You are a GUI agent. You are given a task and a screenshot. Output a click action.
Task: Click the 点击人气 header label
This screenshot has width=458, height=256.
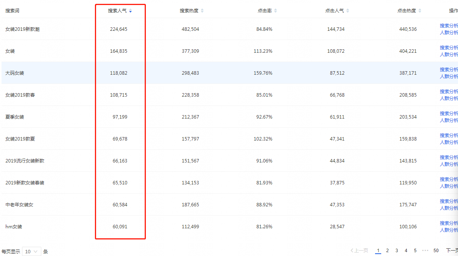(335, 11)
